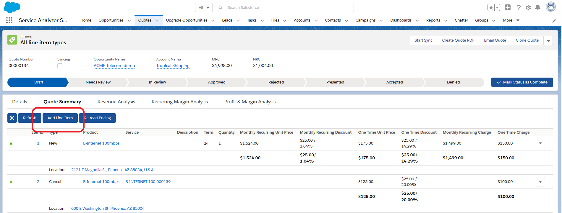562x213 pixels.
Task: Click Mark Status as Complete
Action: 522,82
